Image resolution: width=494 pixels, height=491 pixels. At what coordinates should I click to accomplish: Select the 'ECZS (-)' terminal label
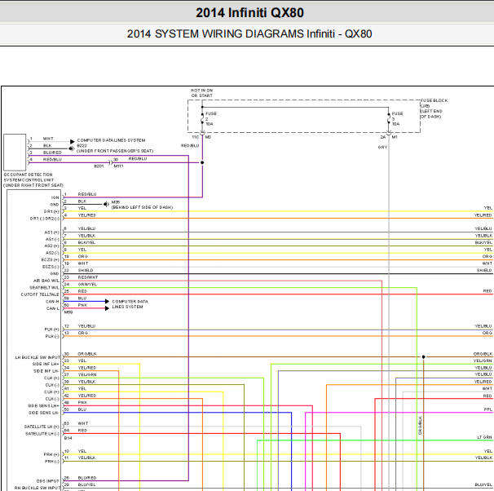(x=51, y=267)
